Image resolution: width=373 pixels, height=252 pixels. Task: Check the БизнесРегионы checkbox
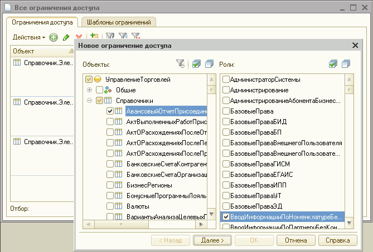coord(110,185)
